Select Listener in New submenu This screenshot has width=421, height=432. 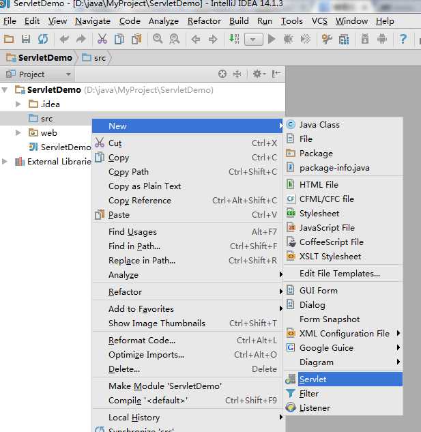(343, 407)
